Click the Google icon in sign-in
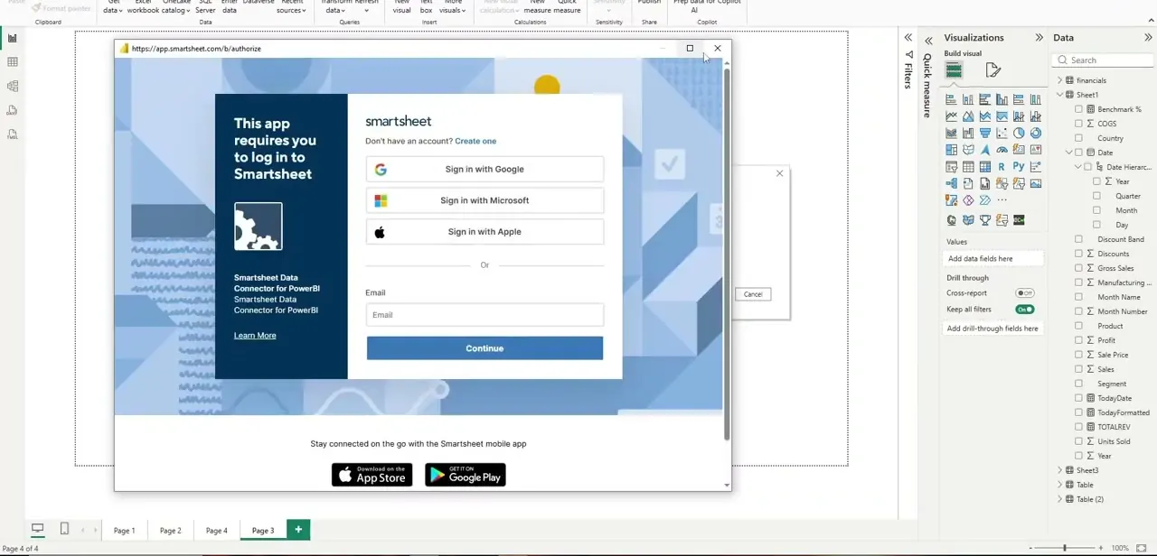Screen dimensions: 1157x556 pyautogui.click(x=381, y=170)
